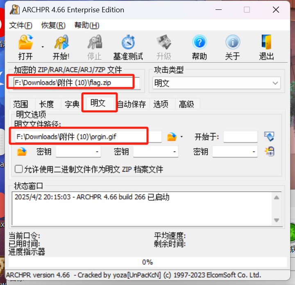
Task: Browse for plaintext file folder icon
Action: (172, 137)
